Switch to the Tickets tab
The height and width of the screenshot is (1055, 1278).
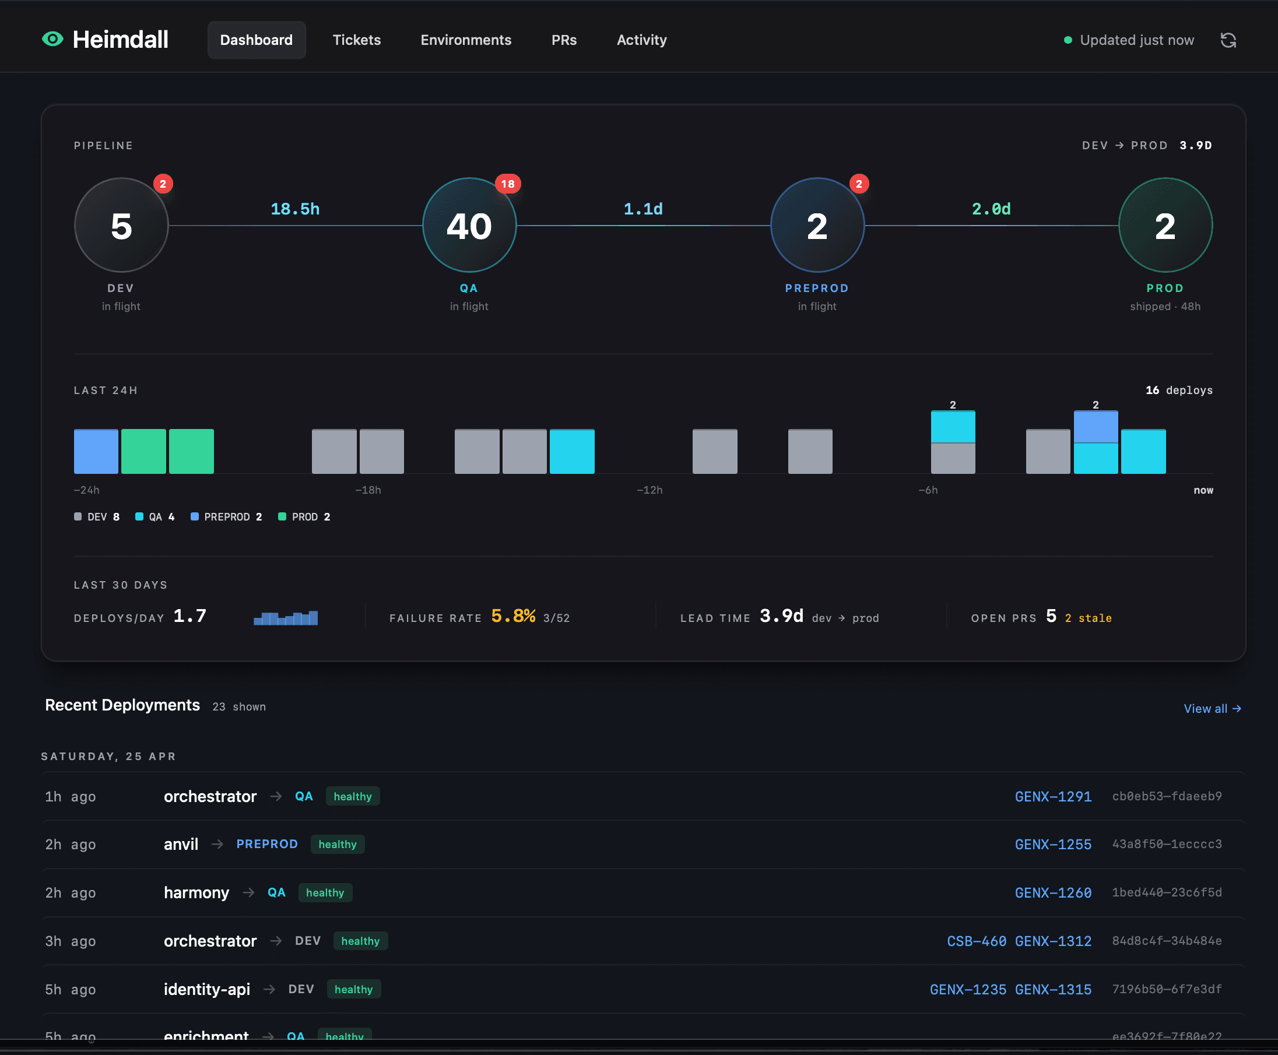click(356, 40)
